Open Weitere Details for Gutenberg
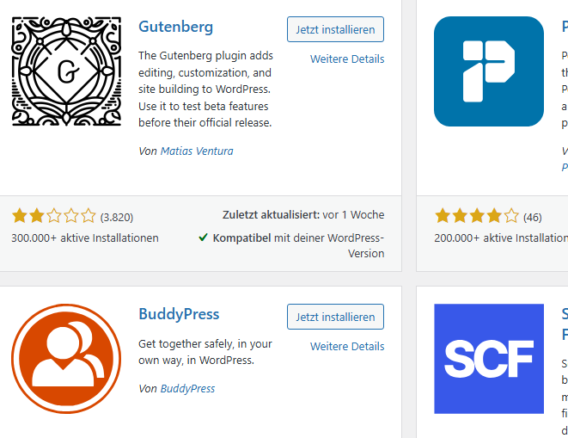The width and height of the screenshot is (568, 438). pos(347,59)
